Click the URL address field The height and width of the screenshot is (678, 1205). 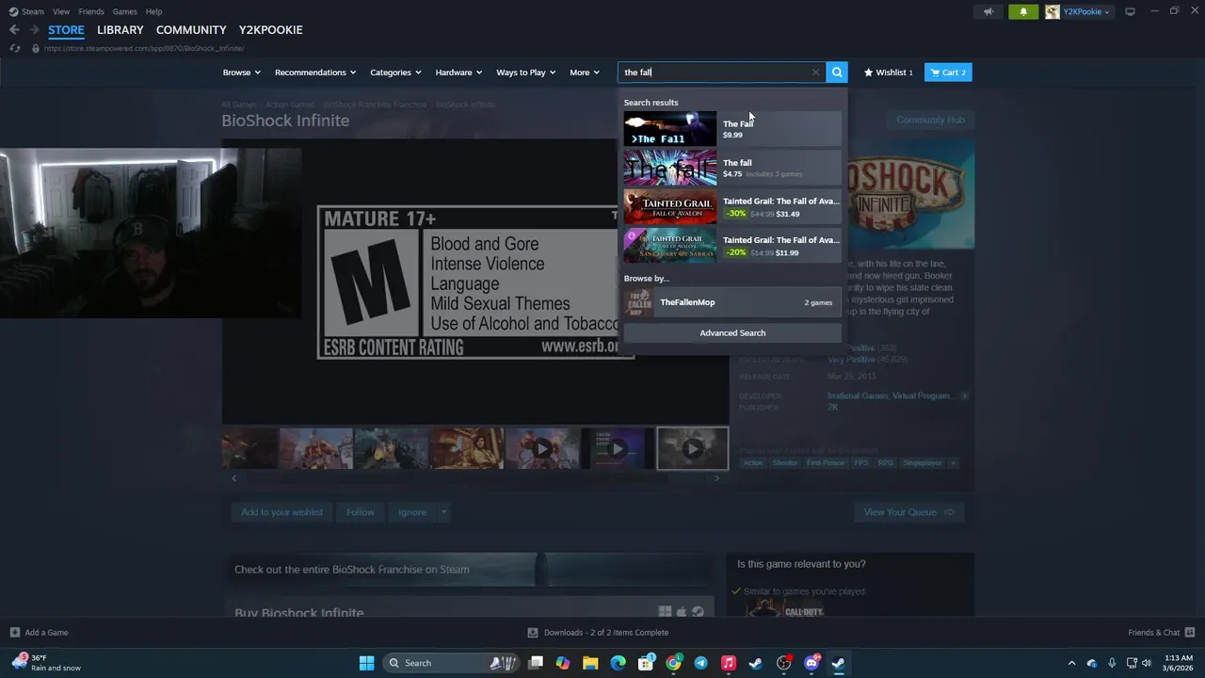[144, 48]
